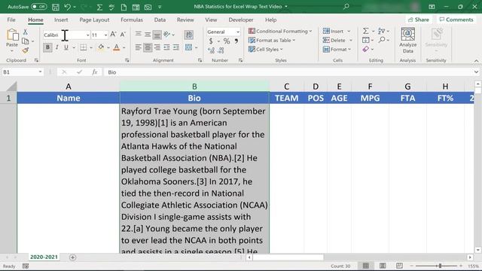The height and width of the screenshot is (271, 482).
Task: Select the 2020-2021 sheet tab
Action: click(44, 257)
